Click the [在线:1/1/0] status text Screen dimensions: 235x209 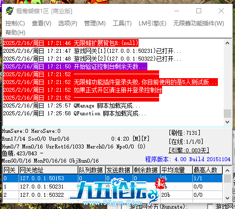[186, 142]
